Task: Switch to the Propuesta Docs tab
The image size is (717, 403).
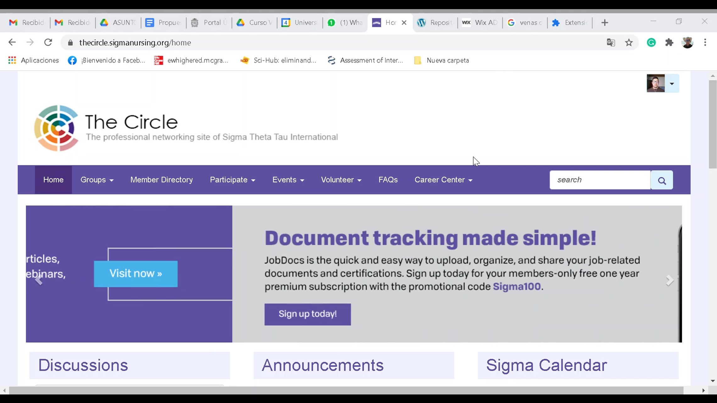Action: pos(163,23)
